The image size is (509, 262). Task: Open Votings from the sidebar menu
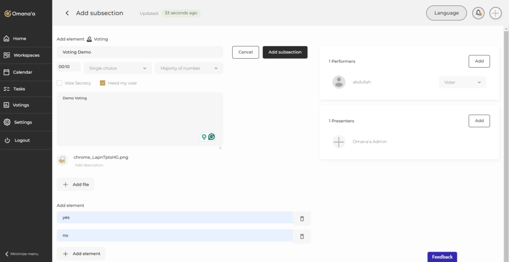click(x=21, y=105)
